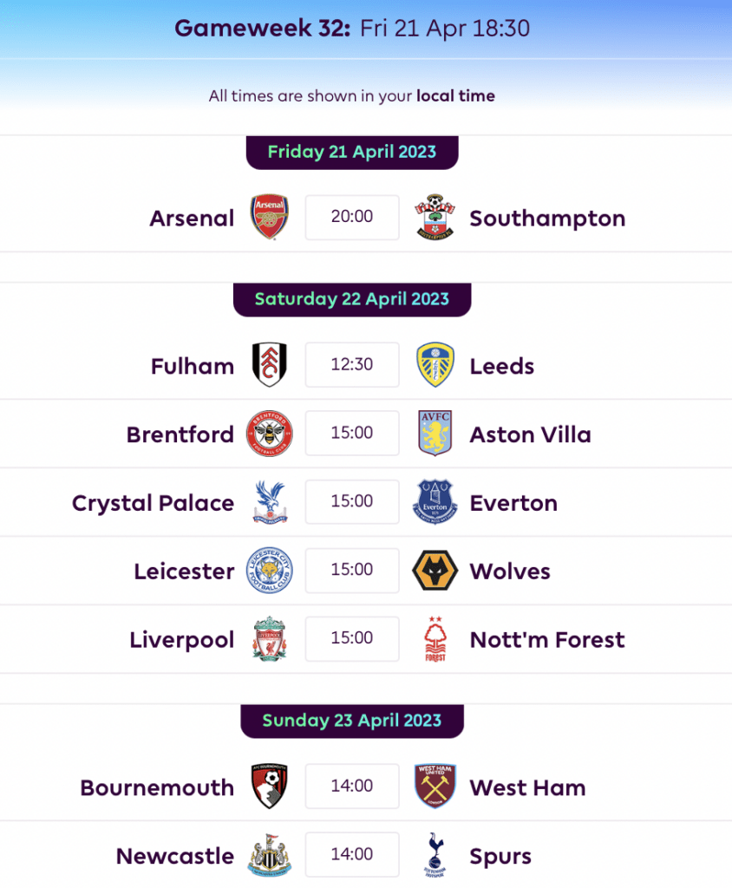Select the Nott'm Forest tree logo

pos(435,639)
